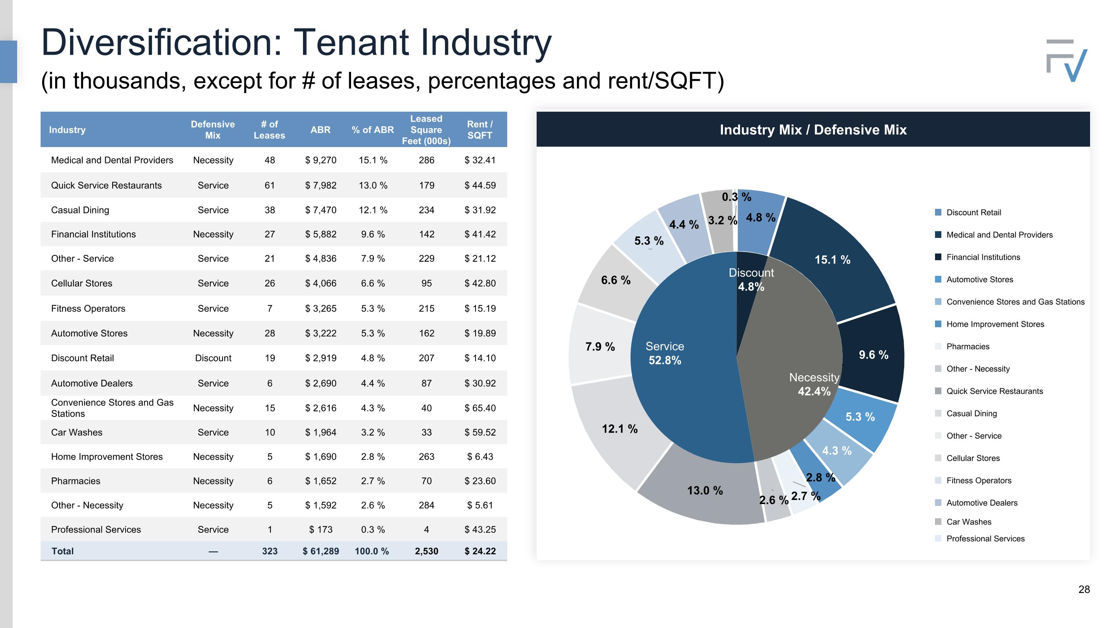Click the Medical and Dental Providers legend swatch

[x=938, y=235]
